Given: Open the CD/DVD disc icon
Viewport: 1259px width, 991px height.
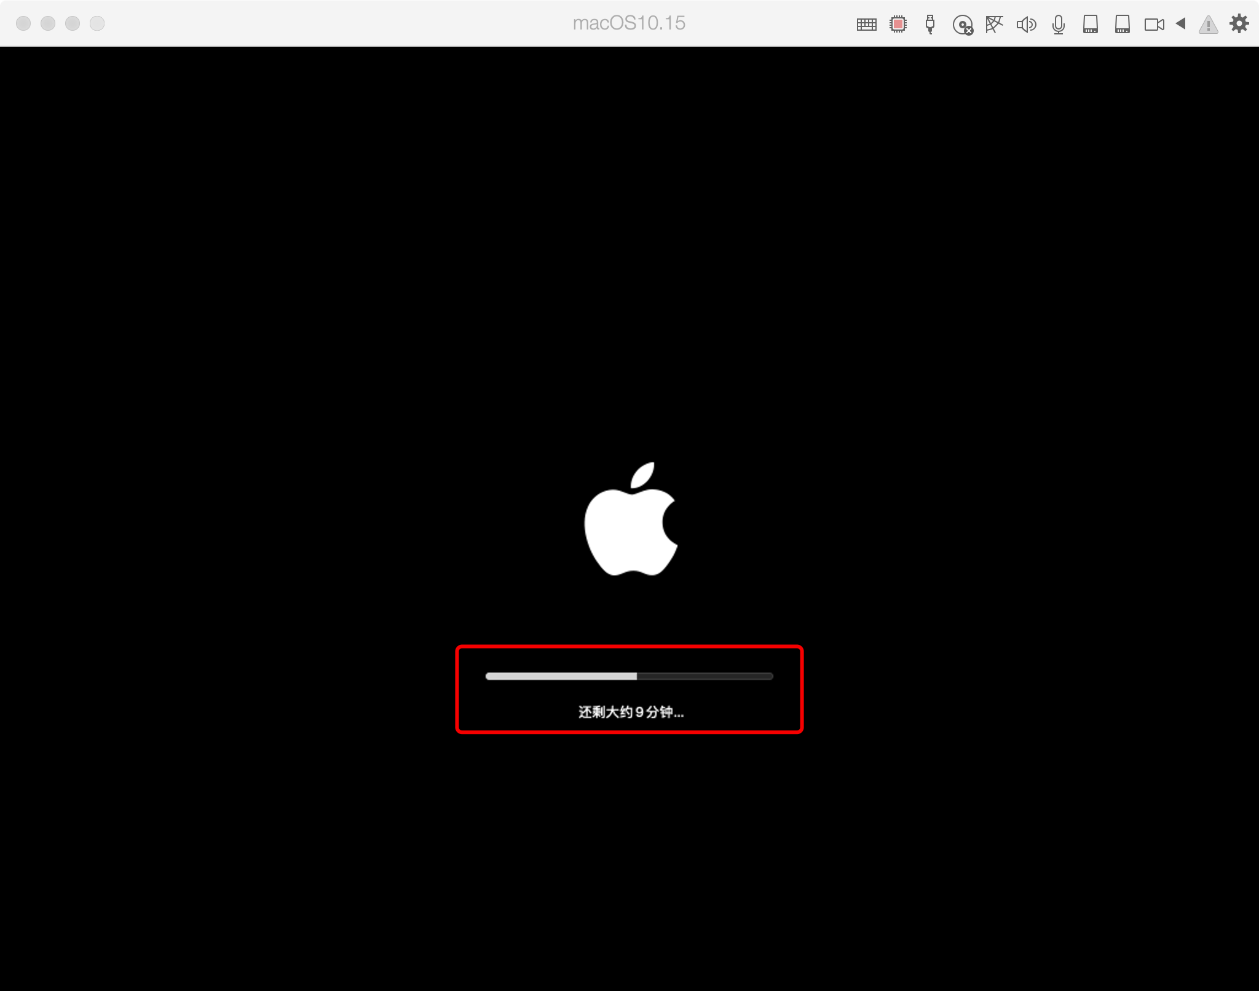Looking at the screenshot, I should (x=962, y=25).
